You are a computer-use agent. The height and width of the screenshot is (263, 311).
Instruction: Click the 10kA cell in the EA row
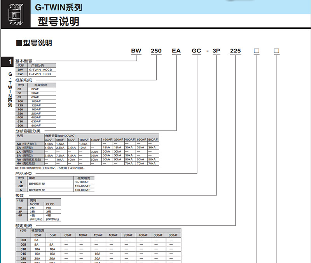(83, 148)
